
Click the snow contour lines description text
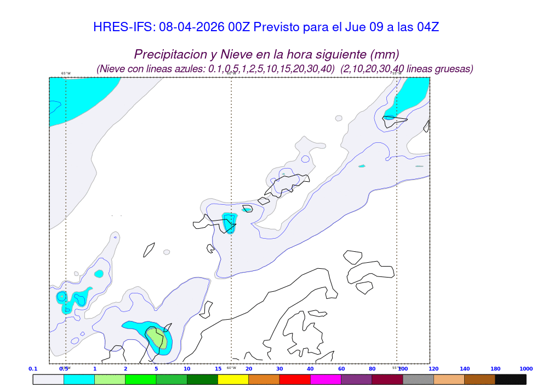[285, 69]
